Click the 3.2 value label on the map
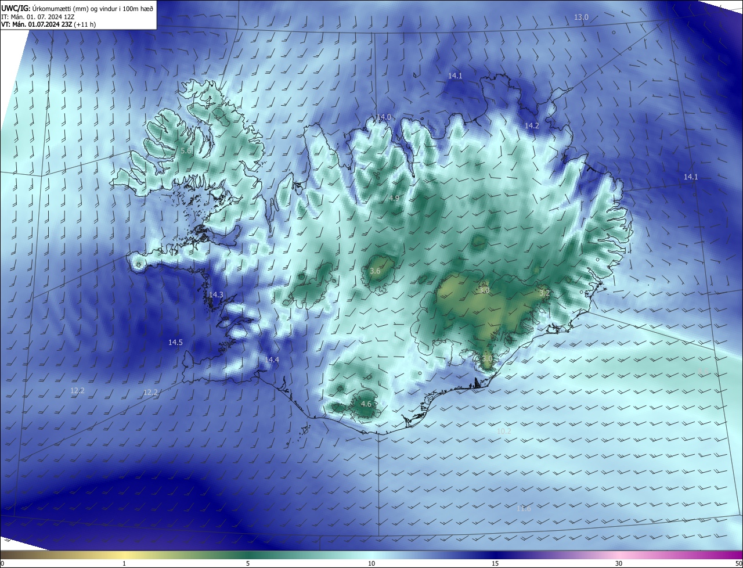The height and width of the screenshot is (568, 743). 544,294
